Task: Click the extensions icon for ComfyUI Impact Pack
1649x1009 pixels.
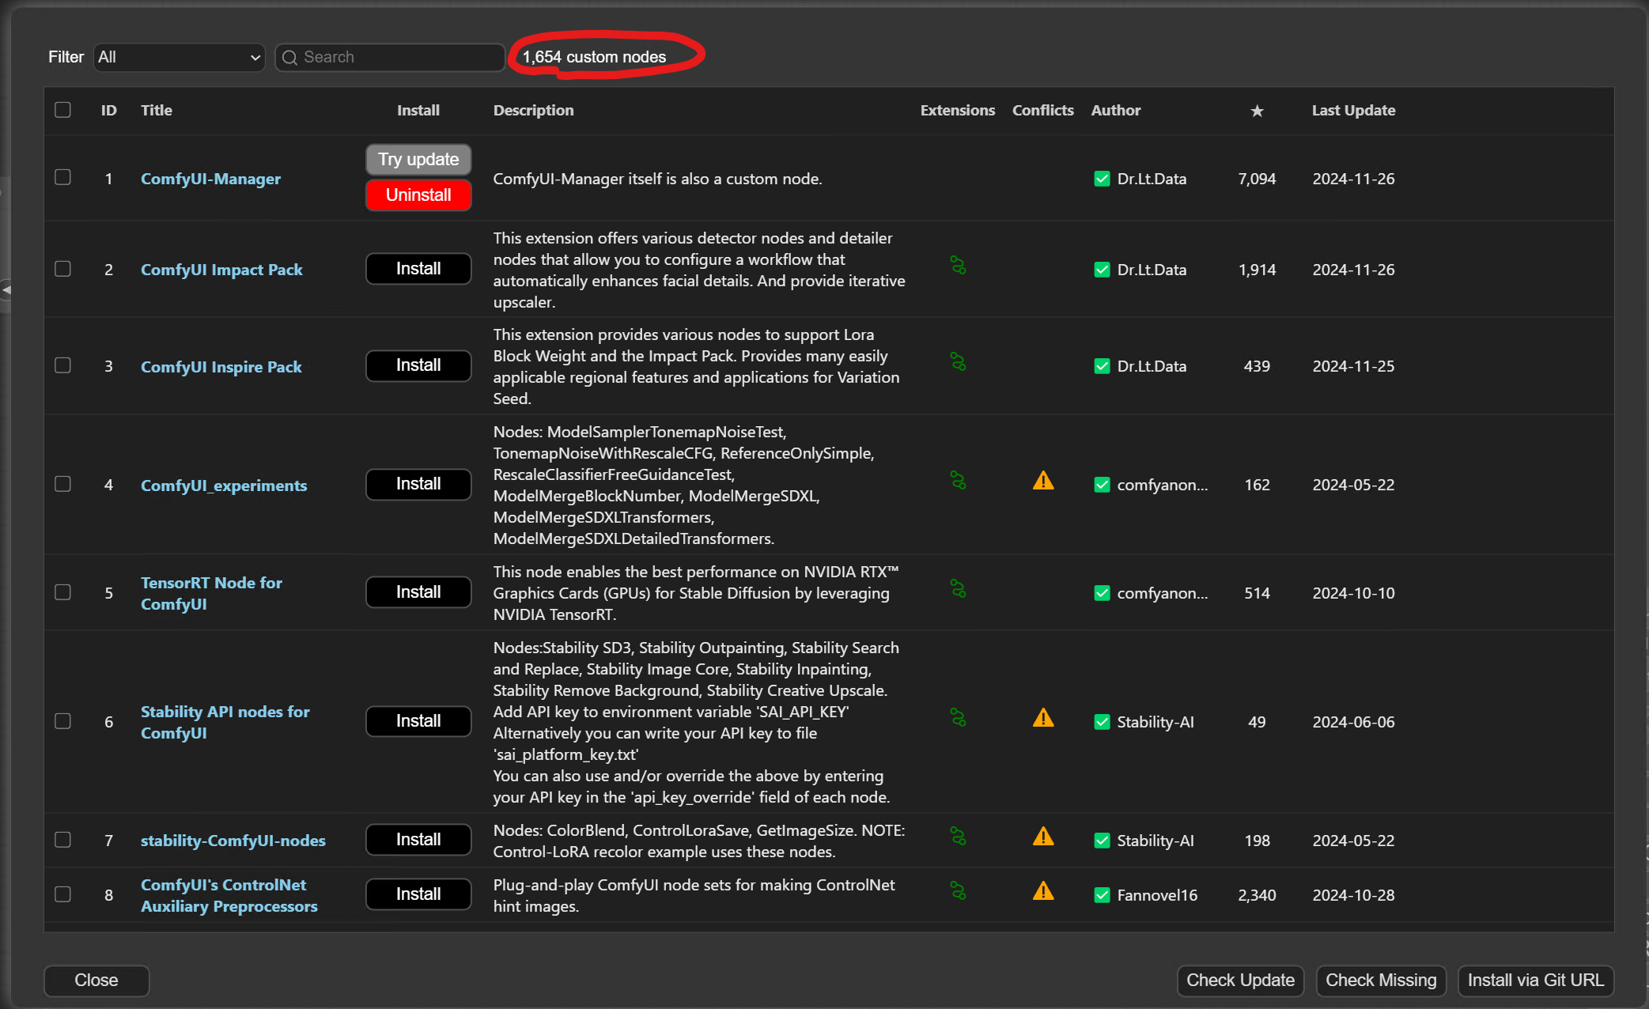Action: click(958, 266)
